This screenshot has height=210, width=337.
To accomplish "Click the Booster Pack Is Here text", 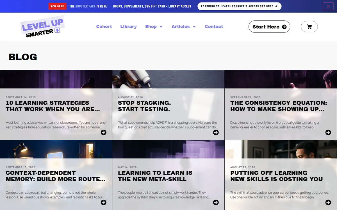I will (x=88, y=6).
